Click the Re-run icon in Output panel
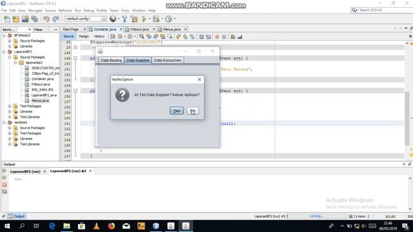413x232 pixels. 5,171
